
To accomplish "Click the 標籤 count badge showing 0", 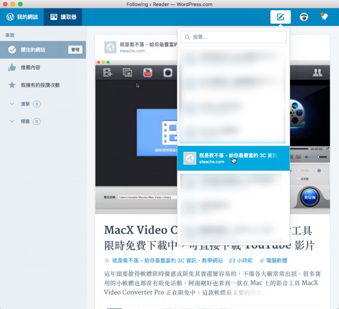I will point(36,121).
